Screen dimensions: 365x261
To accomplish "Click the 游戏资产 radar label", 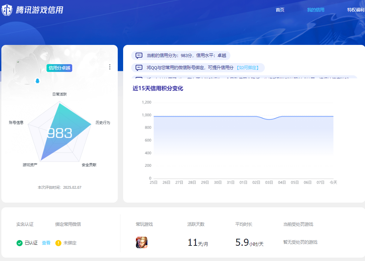I will [x=30, y=165].
